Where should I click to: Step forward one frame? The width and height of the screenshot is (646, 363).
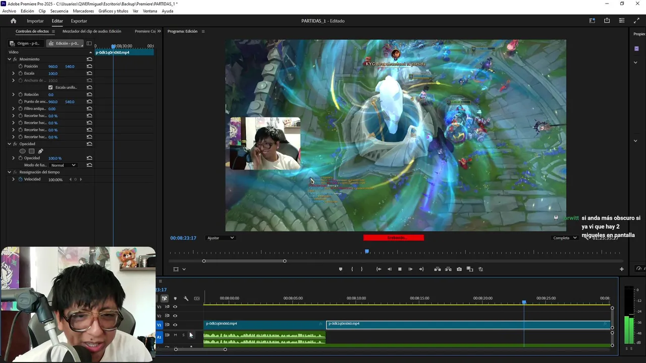pos(410,269)
